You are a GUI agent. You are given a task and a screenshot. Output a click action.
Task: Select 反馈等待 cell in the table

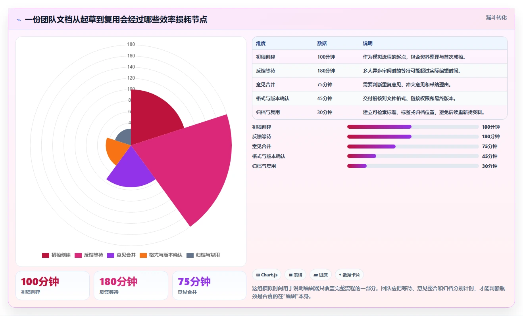tap(265, 71)
